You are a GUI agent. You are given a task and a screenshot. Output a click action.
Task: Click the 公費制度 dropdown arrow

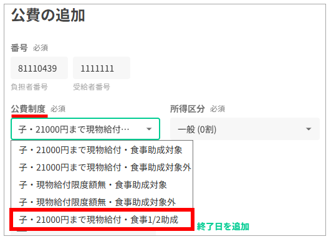point(149,129)
